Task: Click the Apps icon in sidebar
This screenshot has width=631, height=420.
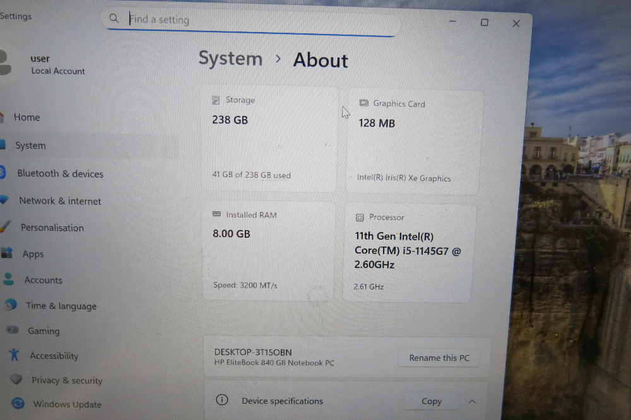Action: [7, 253]
